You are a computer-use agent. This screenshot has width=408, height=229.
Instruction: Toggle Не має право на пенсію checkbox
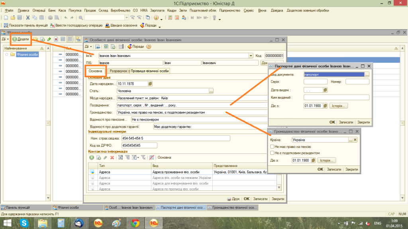point(272,147)
